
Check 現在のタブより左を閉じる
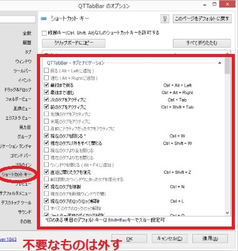[46, 150]
